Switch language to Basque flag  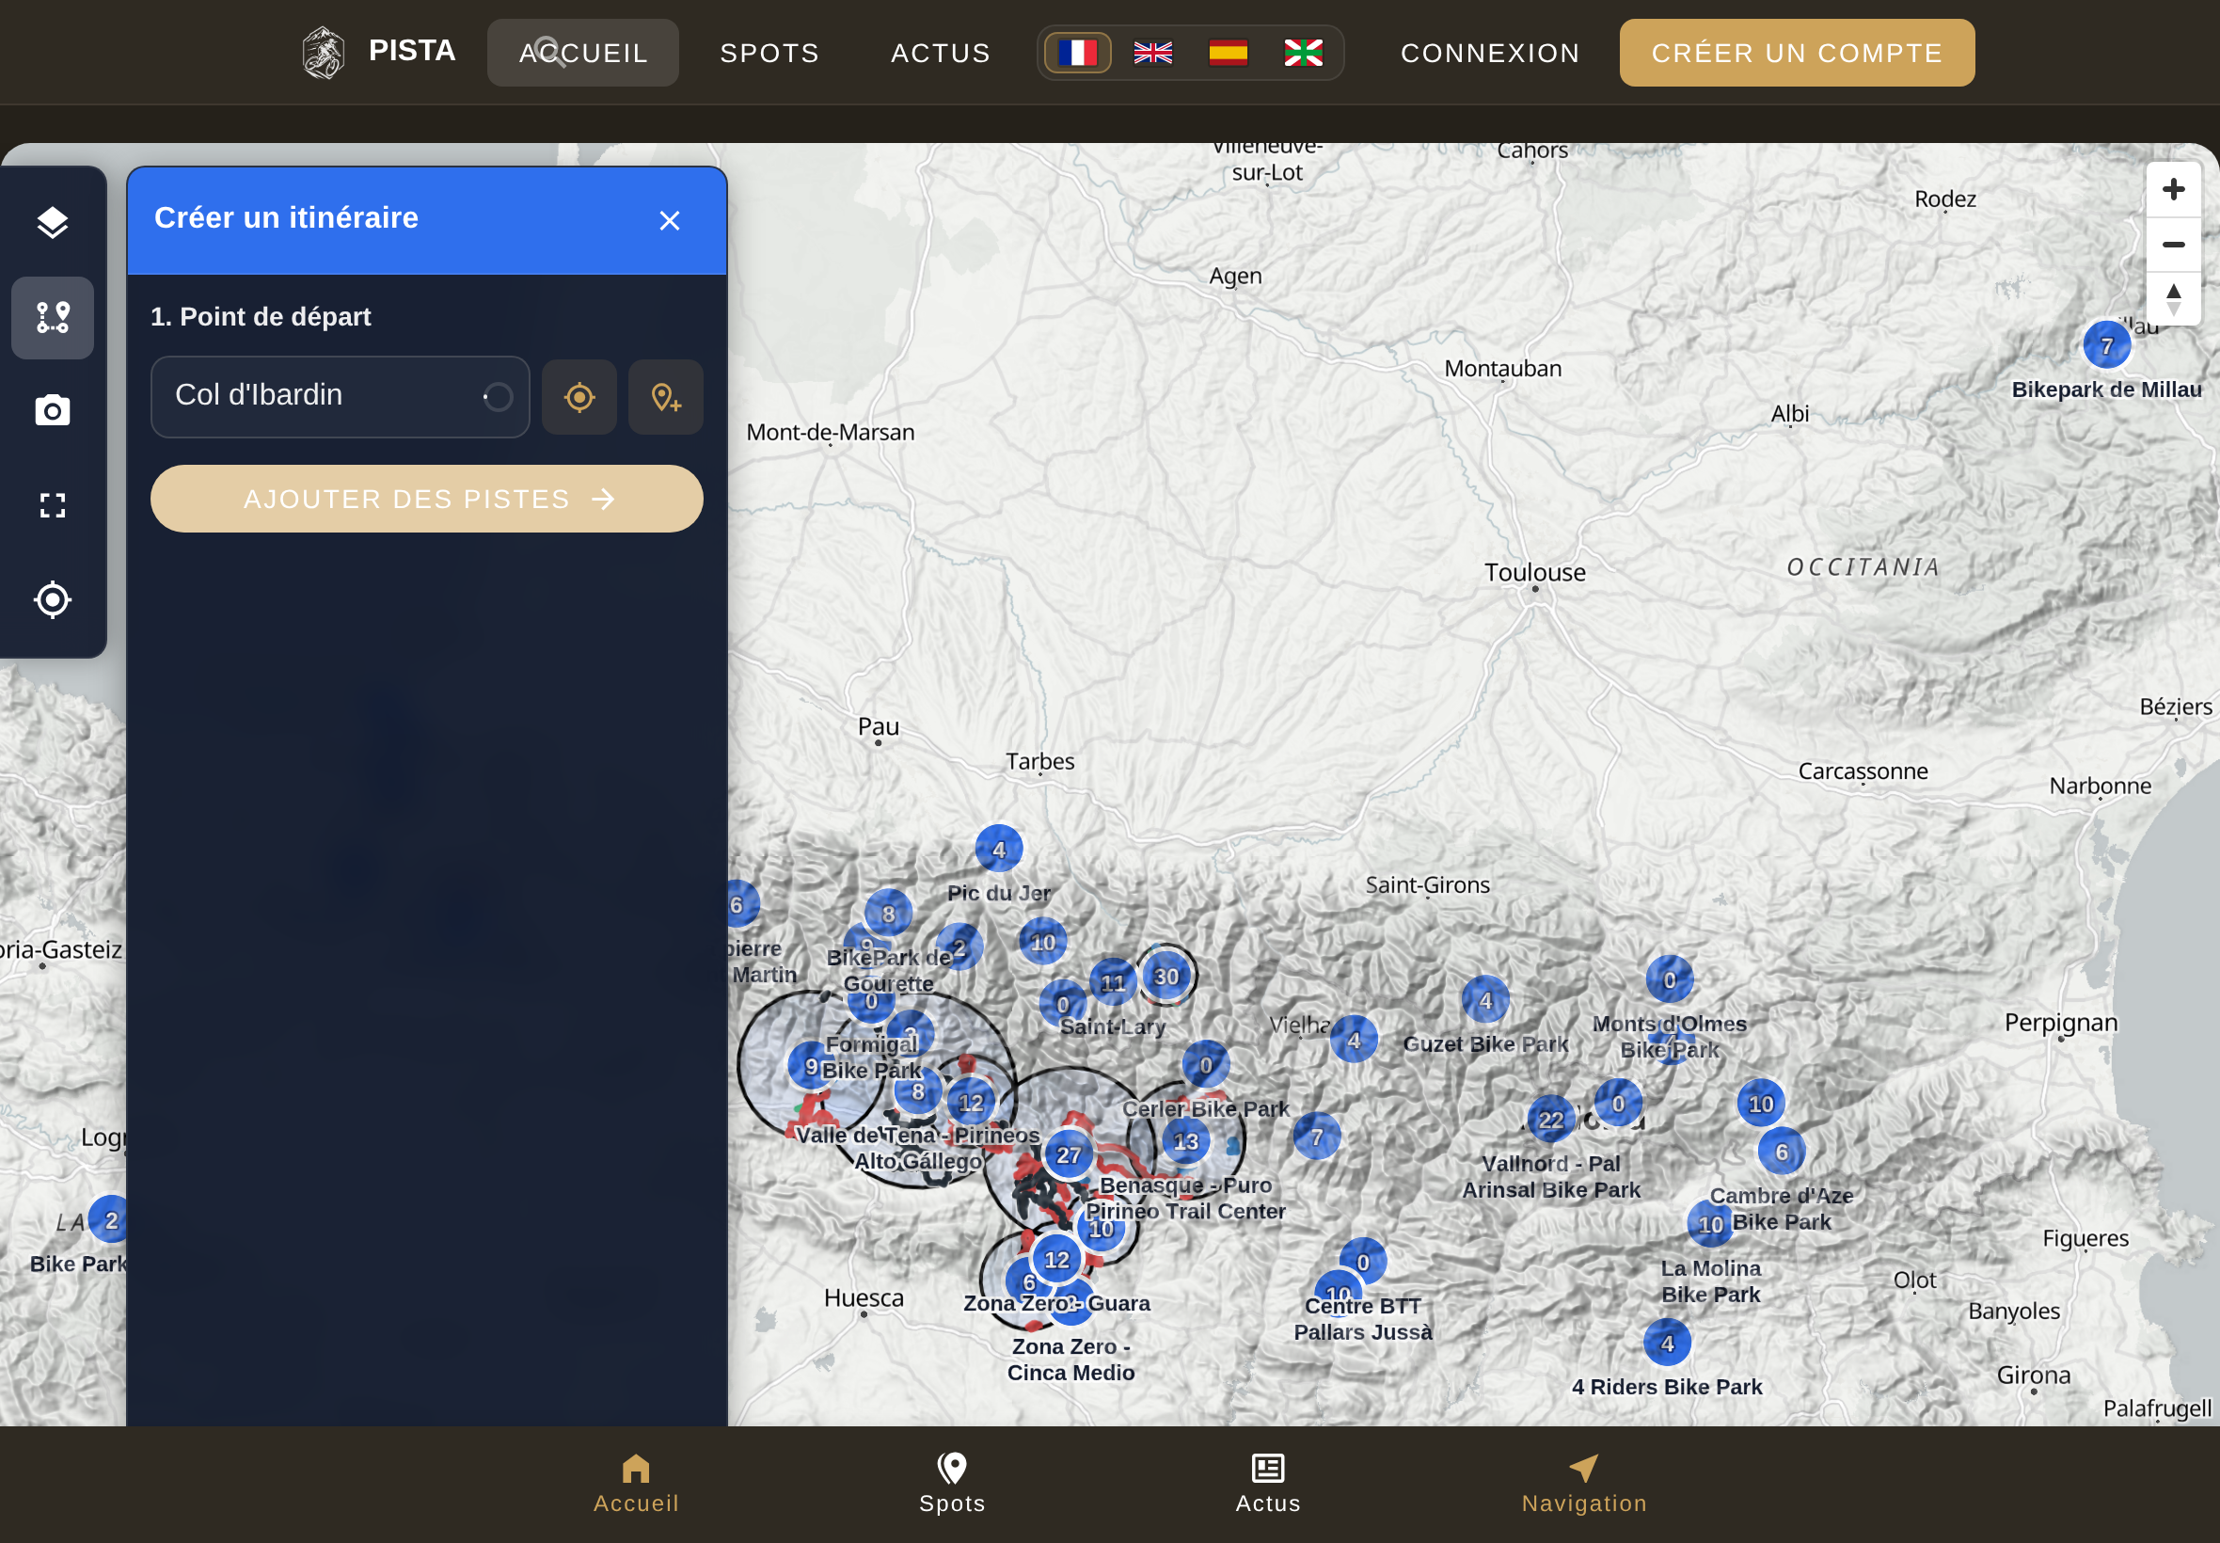point(1303,52)
